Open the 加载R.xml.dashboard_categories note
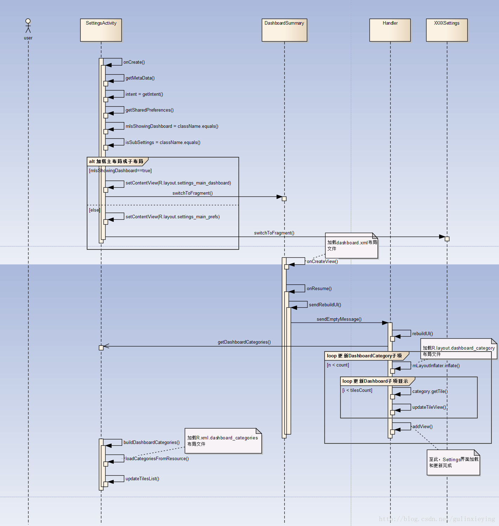 [223, 441]
